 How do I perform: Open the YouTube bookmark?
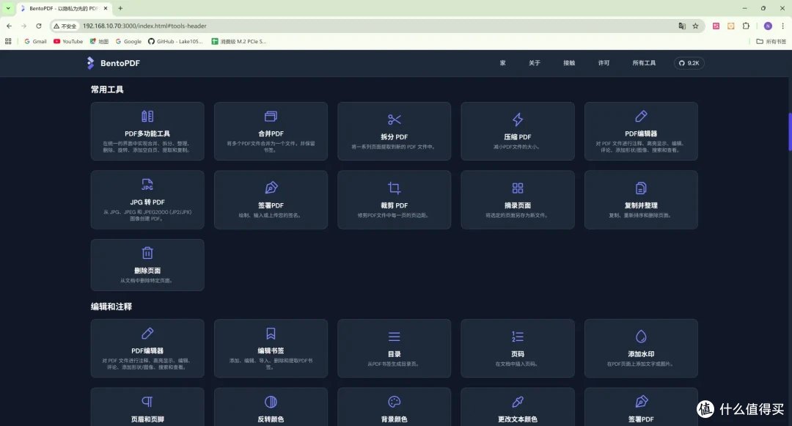tap(68, 41)
